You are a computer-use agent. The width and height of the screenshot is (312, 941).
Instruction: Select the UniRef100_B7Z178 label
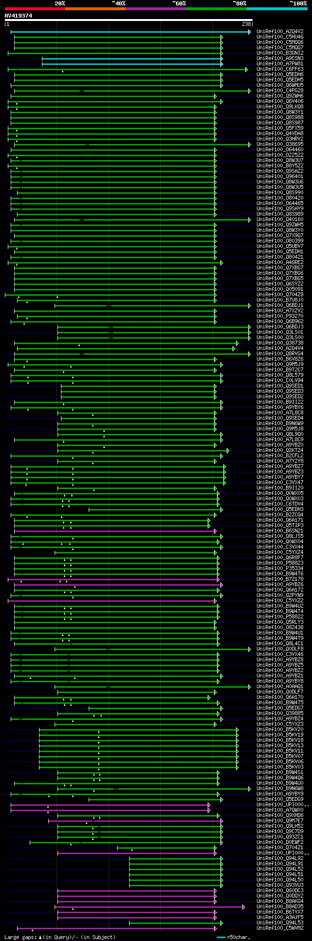point(280,579)
